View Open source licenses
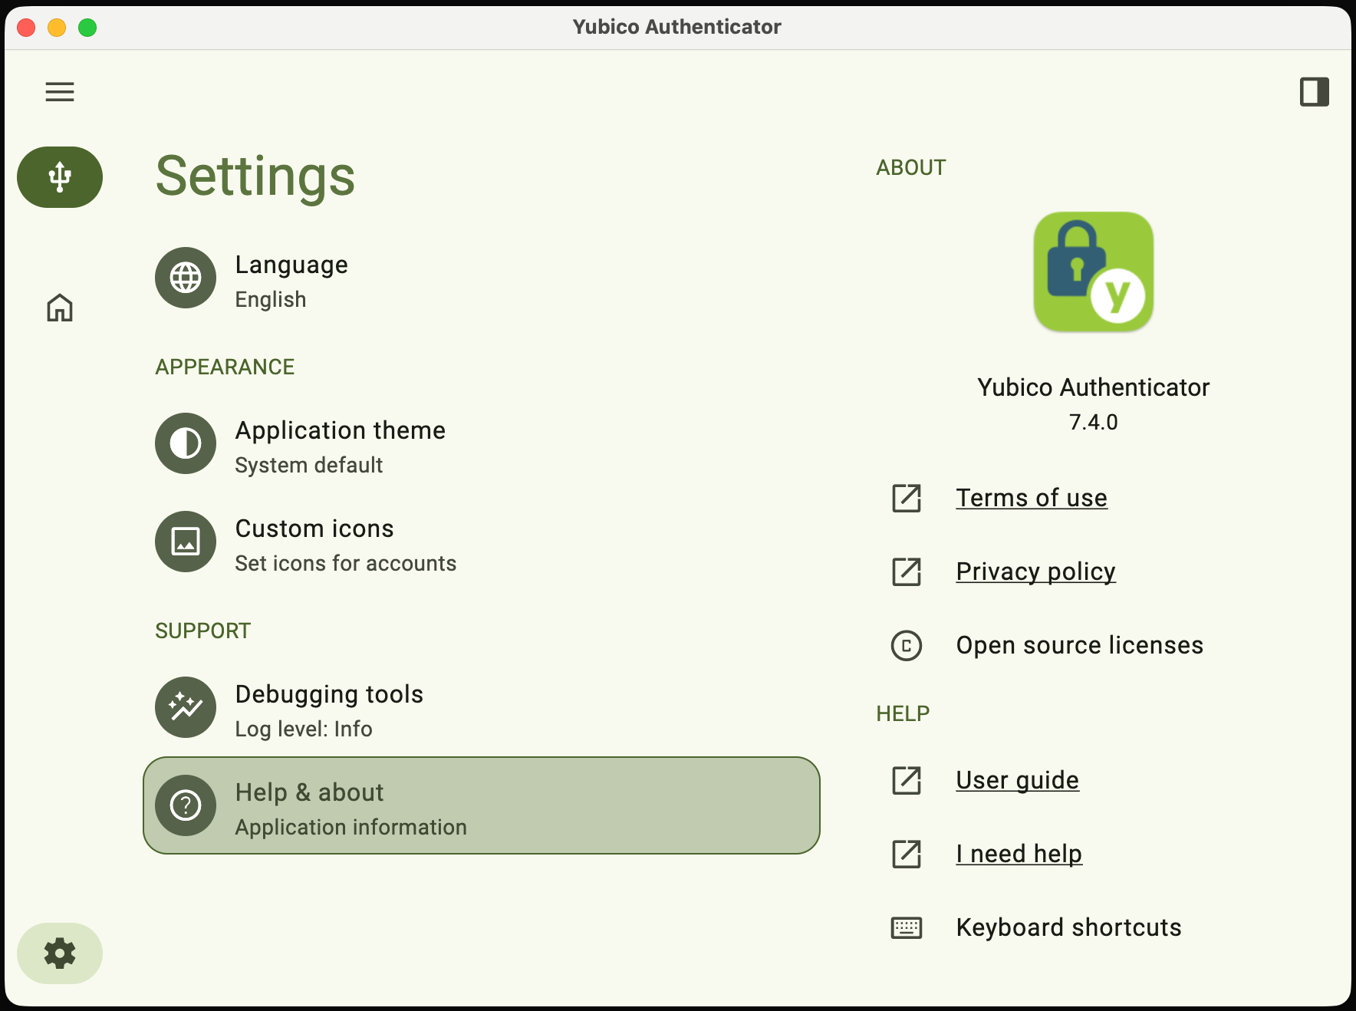This screenshot has height=1011, width=1356. 1079,645
